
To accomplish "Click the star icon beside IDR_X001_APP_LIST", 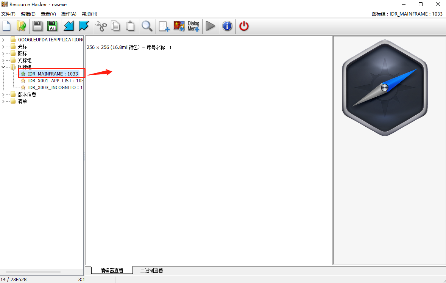I will [23, 81].
